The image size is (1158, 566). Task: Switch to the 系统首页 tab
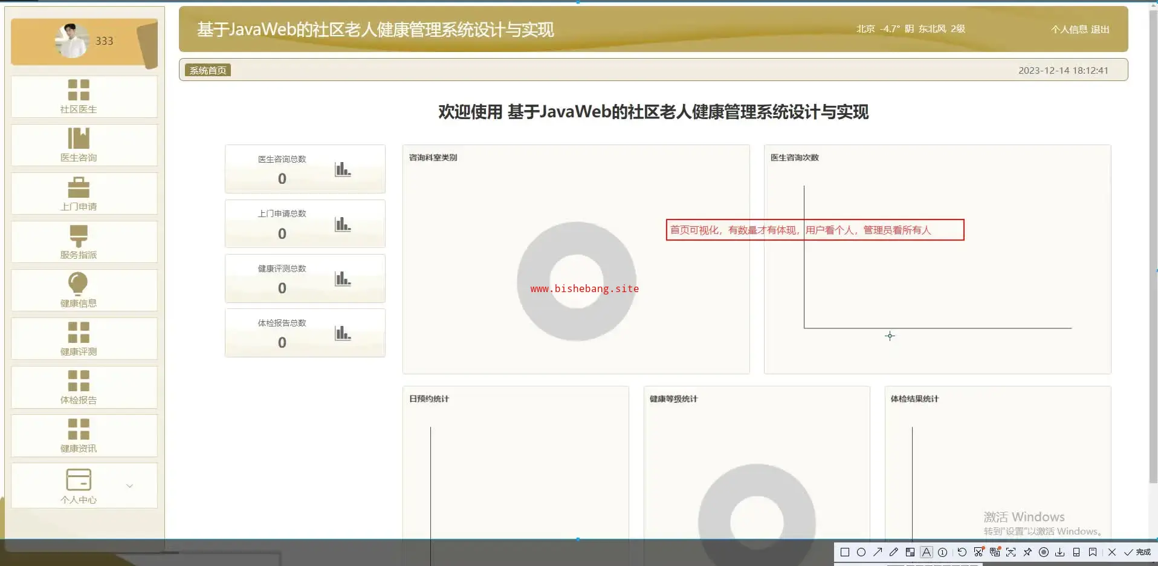click(x=208, y=70)
